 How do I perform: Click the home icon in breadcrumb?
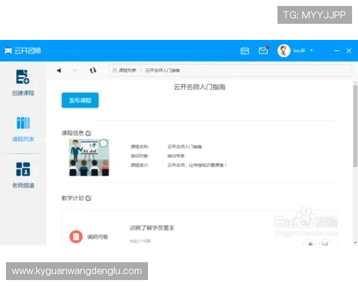115,70
